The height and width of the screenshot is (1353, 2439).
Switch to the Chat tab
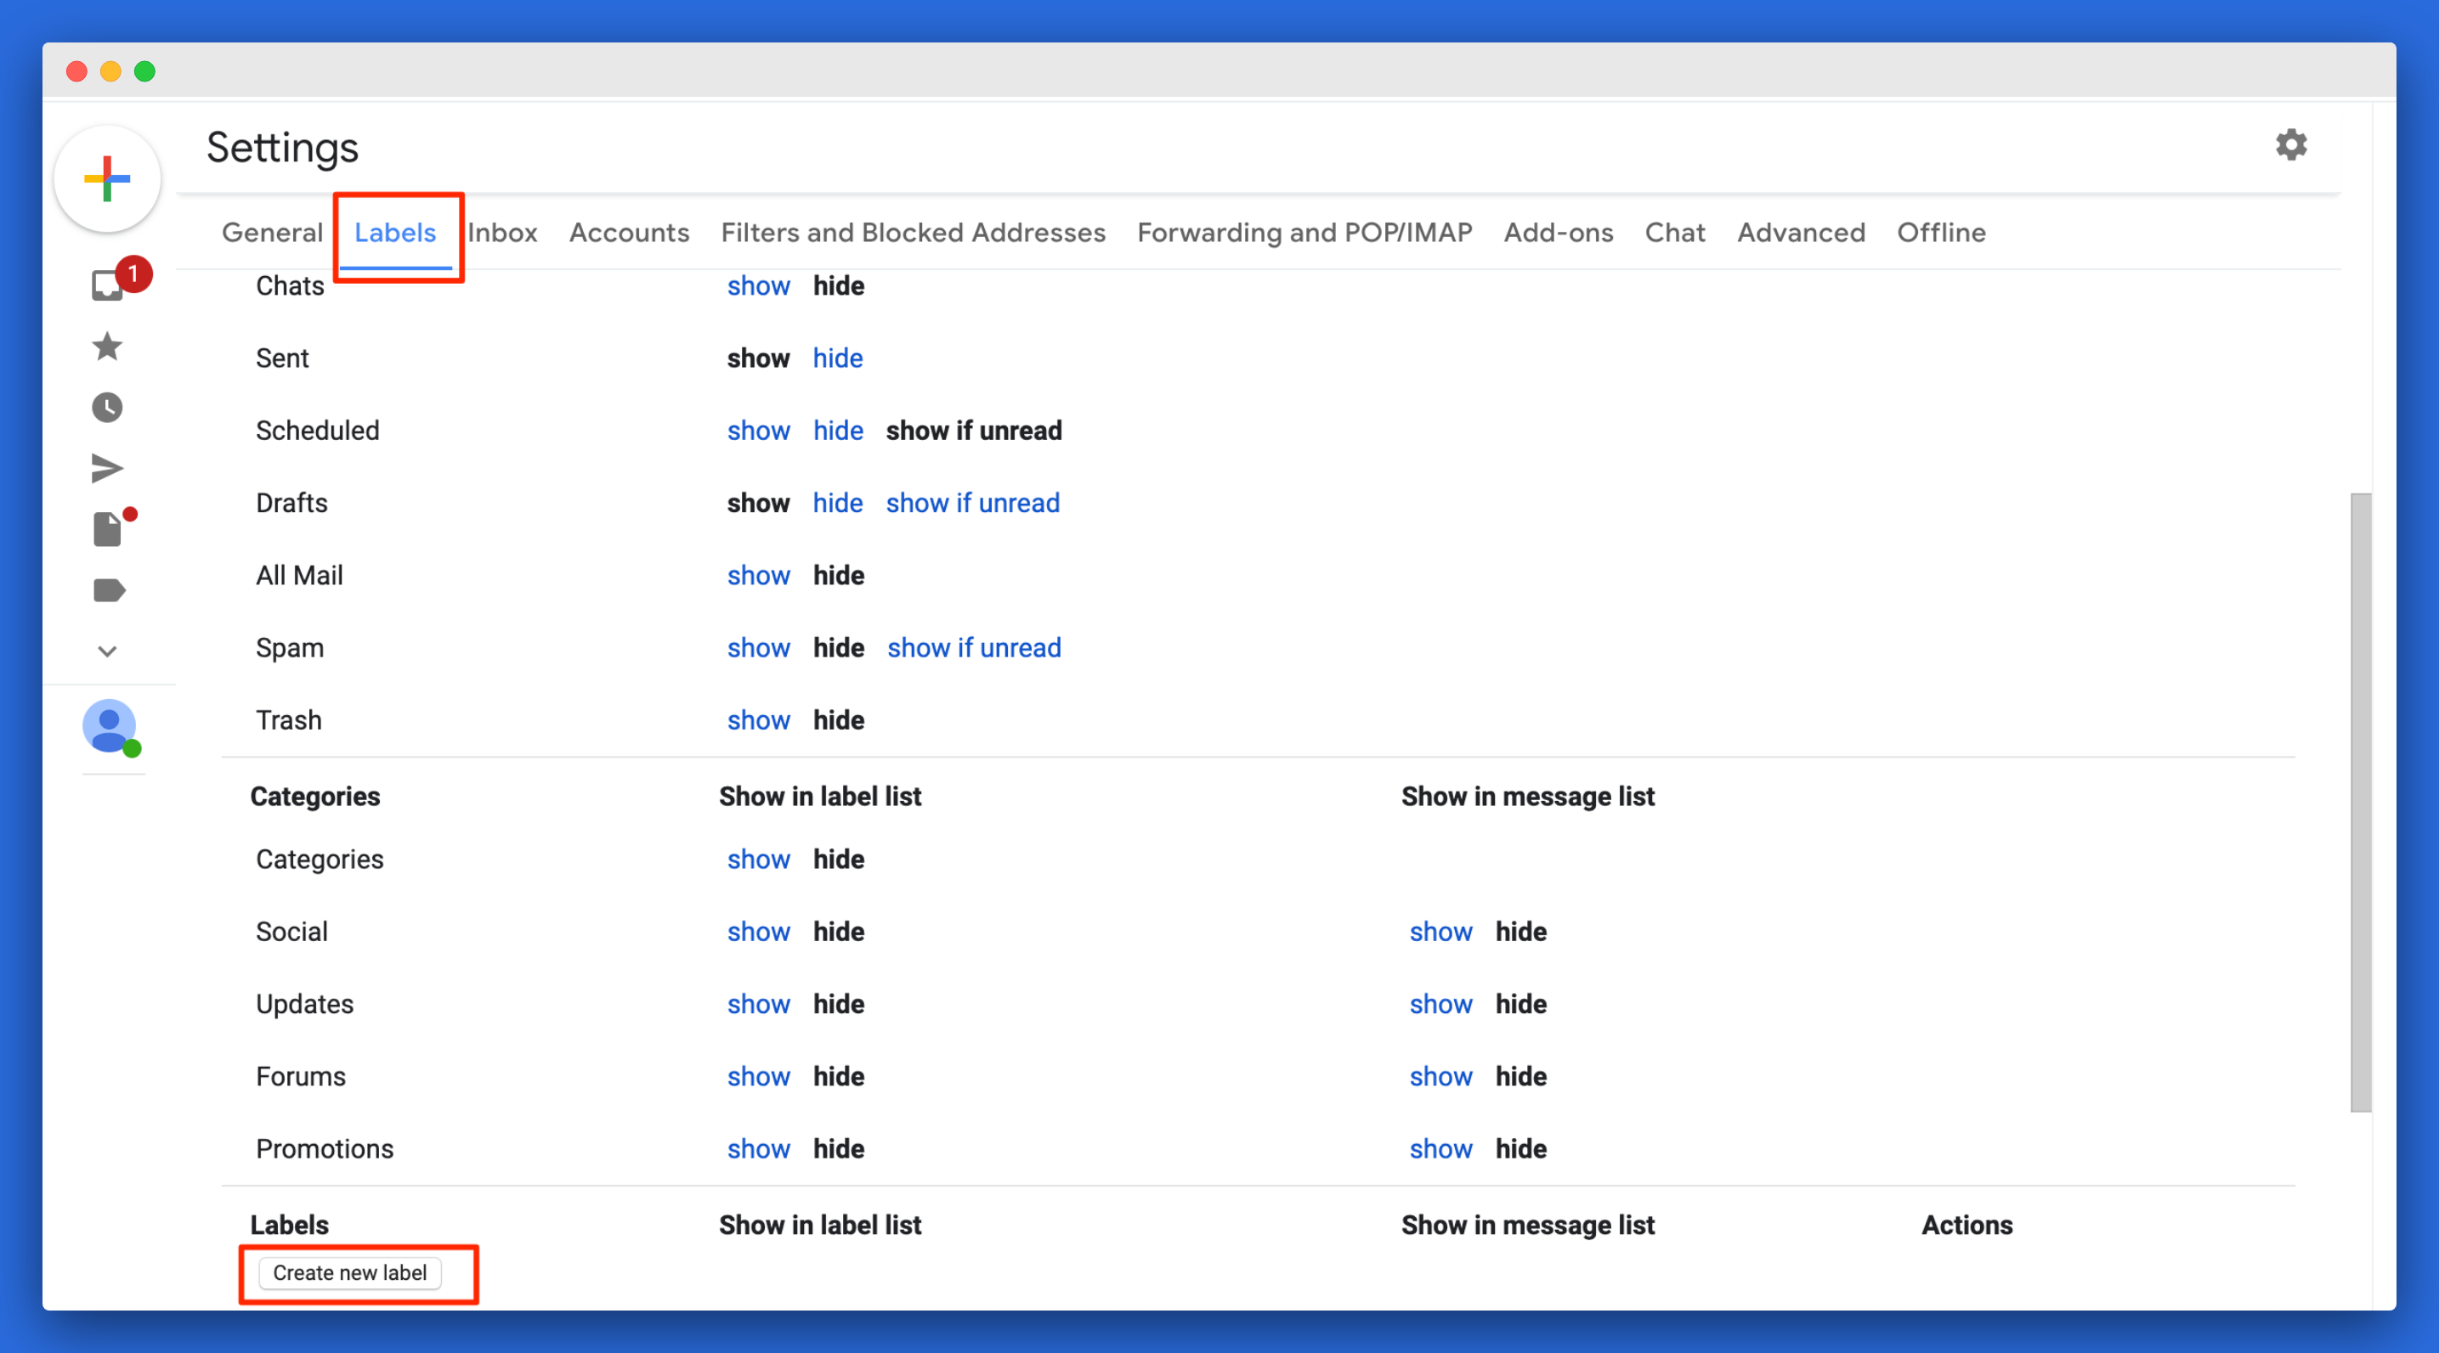pyautogui.click(x=1674, y=233)
